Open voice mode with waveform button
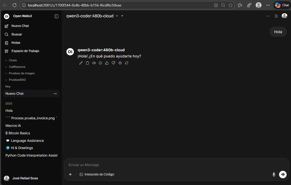This screenshot has height=185, width=291. coord(283,174)
